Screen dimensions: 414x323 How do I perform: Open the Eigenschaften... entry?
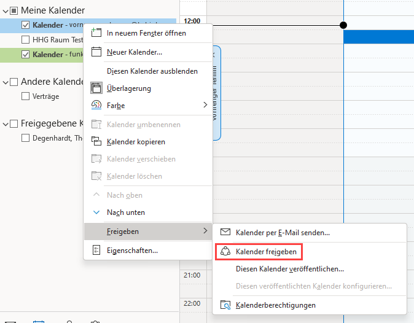pos(149,250)
